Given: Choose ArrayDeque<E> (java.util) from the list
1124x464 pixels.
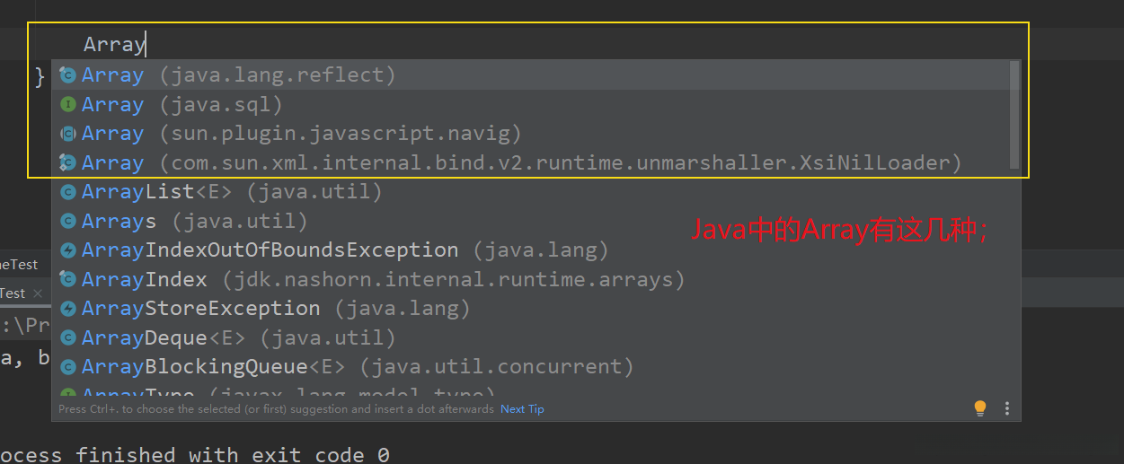Looking at the screenshot, I should 238,338.
